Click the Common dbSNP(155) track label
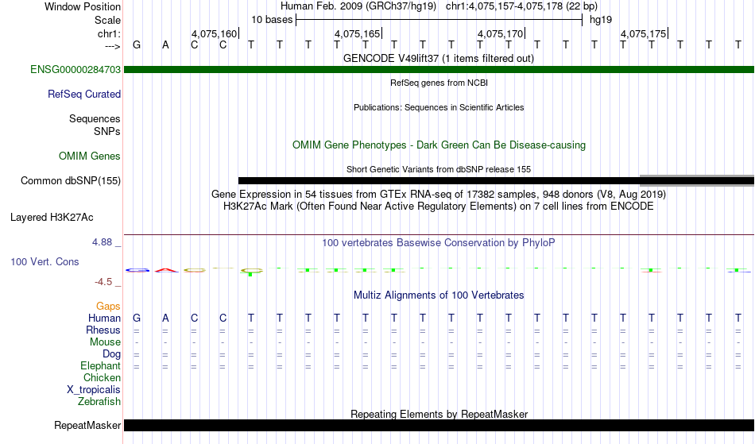The image size is (755, 444). pyautogui.click(x=71, y=181)
